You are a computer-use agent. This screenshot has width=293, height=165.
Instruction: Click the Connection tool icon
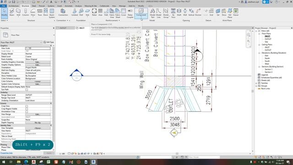point(63,12)
